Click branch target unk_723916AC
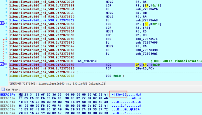The image size is (202, 115). point(146,54)
